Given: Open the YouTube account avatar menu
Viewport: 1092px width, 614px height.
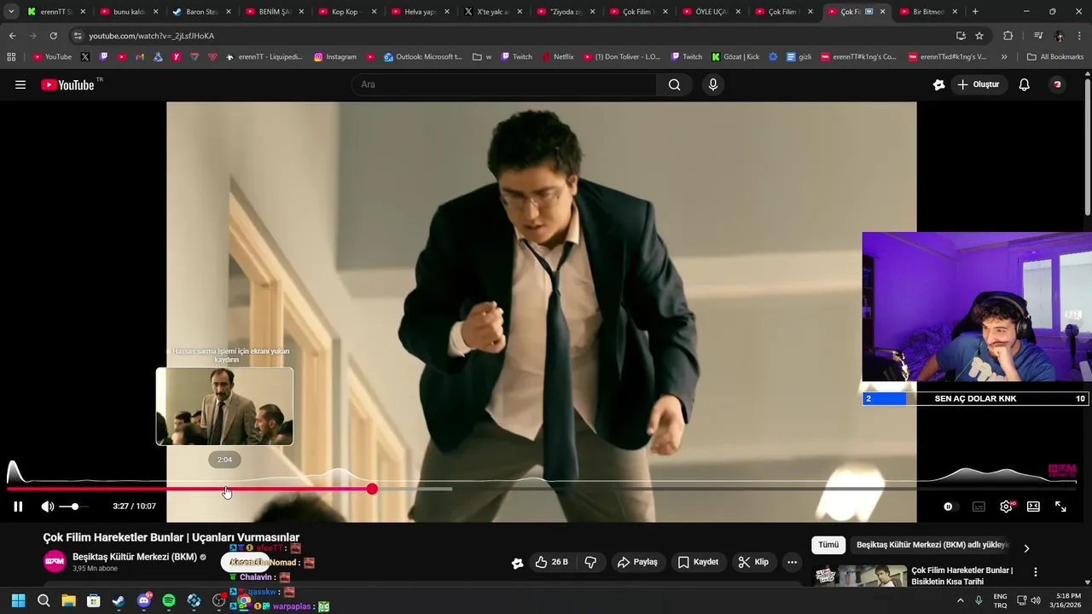Looking at the screenshot, I should click(x=1057, y=84).
